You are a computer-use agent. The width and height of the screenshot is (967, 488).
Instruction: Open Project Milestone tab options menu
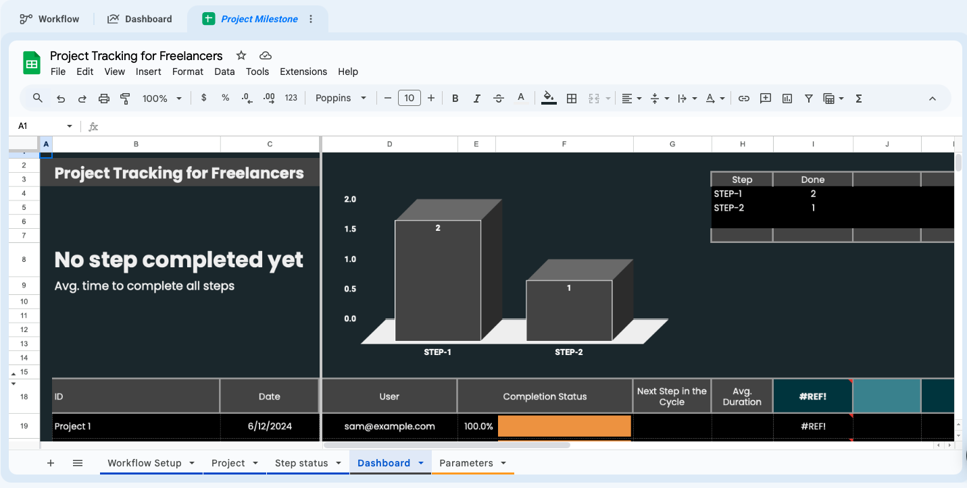(x=311, y=19)
